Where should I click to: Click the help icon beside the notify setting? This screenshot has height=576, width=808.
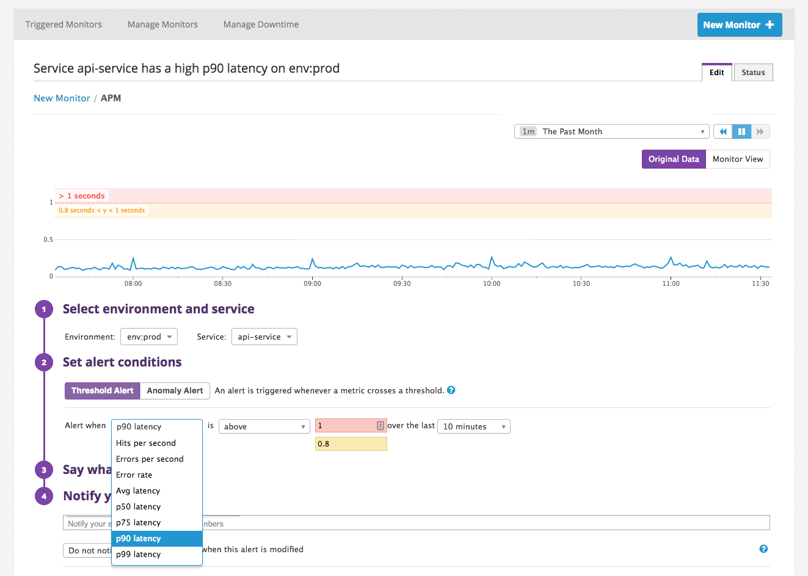click(x=763, y=549)
